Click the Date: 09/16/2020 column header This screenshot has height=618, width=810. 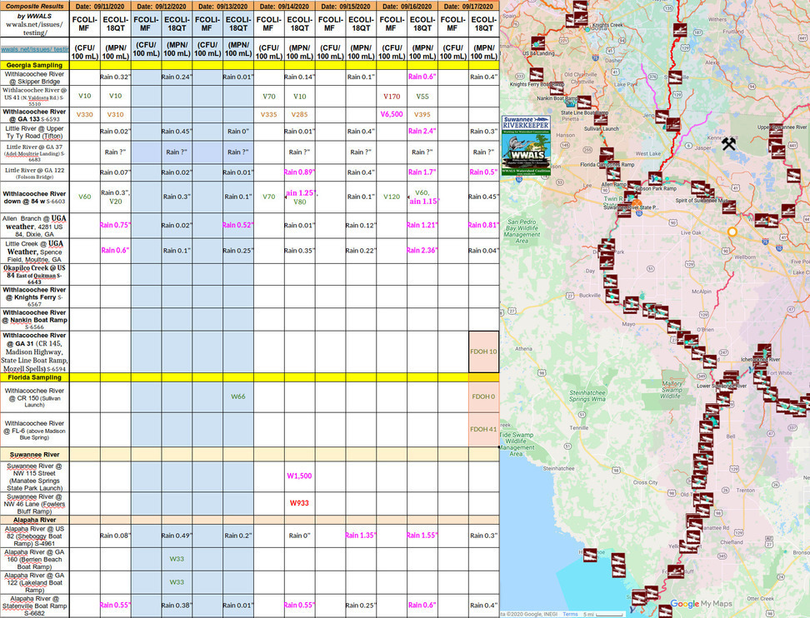tap(407, 6)
